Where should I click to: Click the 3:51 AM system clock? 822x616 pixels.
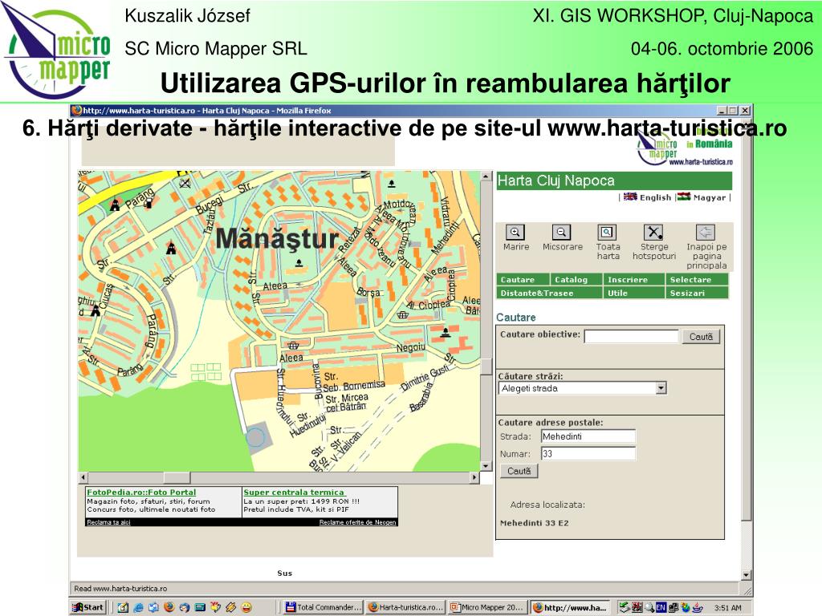(x=727, y=608)
